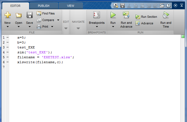Toggle breakpoint dash on line 4
The height and width of the screenshot is (122, 187).
click(x=7, y=52)
